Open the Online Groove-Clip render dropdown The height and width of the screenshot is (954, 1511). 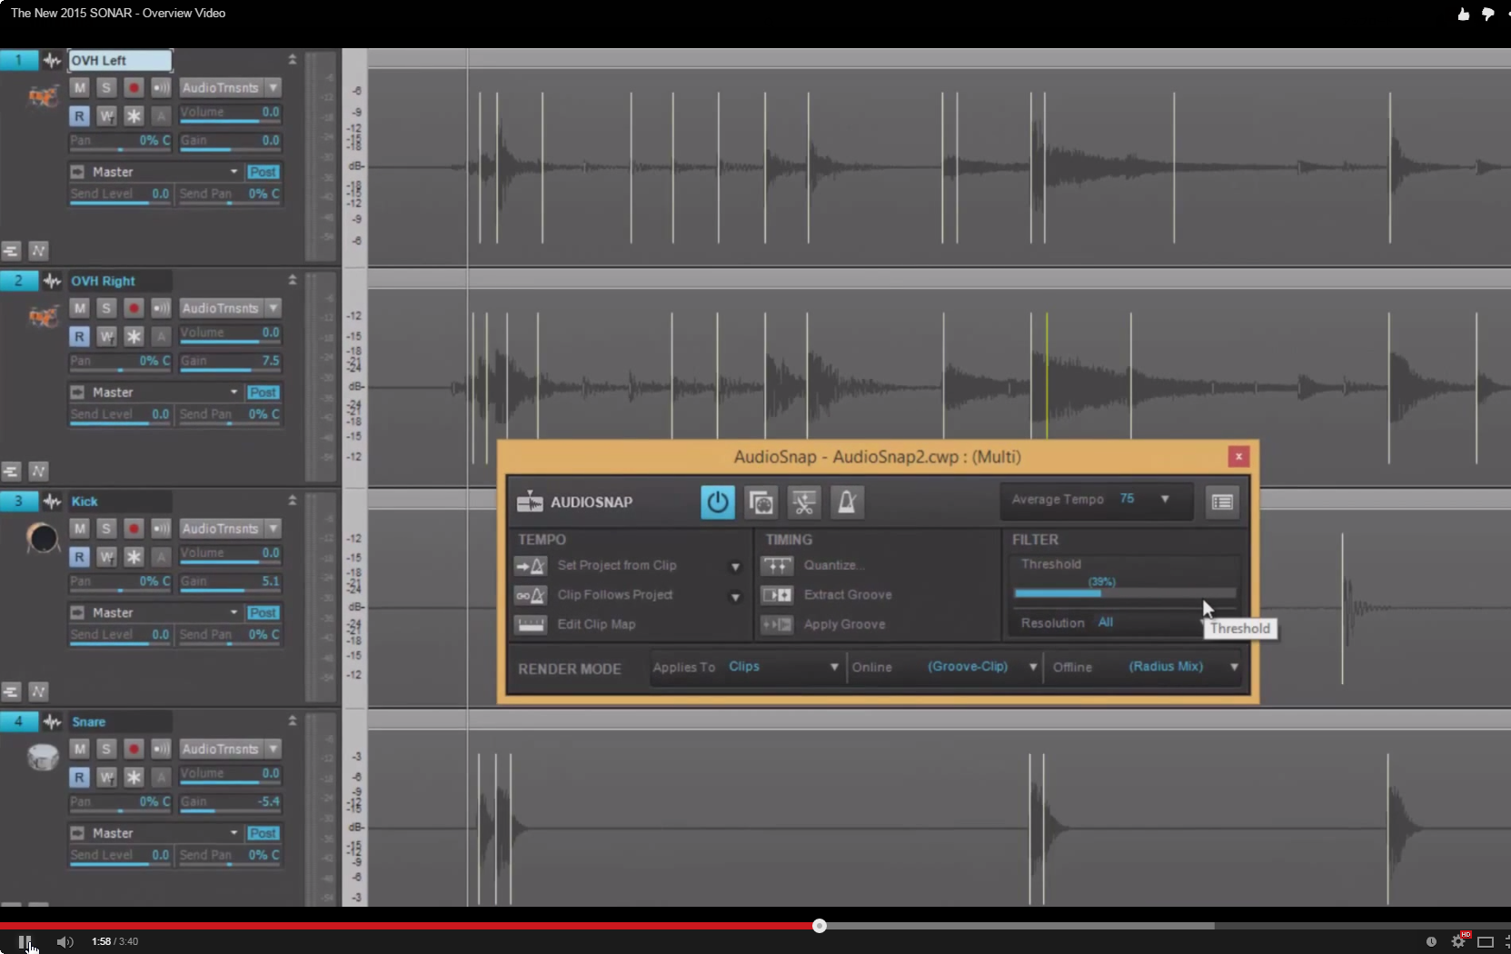pyautogui.click(x=980, y=667)
